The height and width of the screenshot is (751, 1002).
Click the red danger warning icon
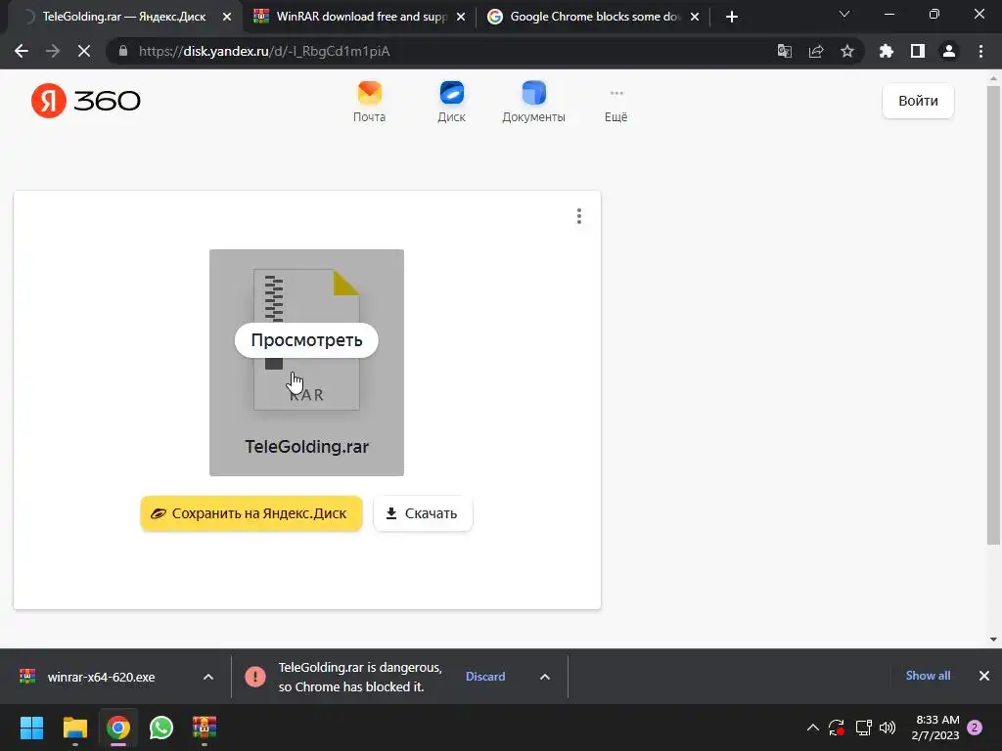(255, 677)
